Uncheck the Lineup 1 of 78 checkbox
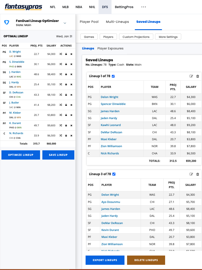This screenshot has height=270, width=202. (x=113, y=76)
